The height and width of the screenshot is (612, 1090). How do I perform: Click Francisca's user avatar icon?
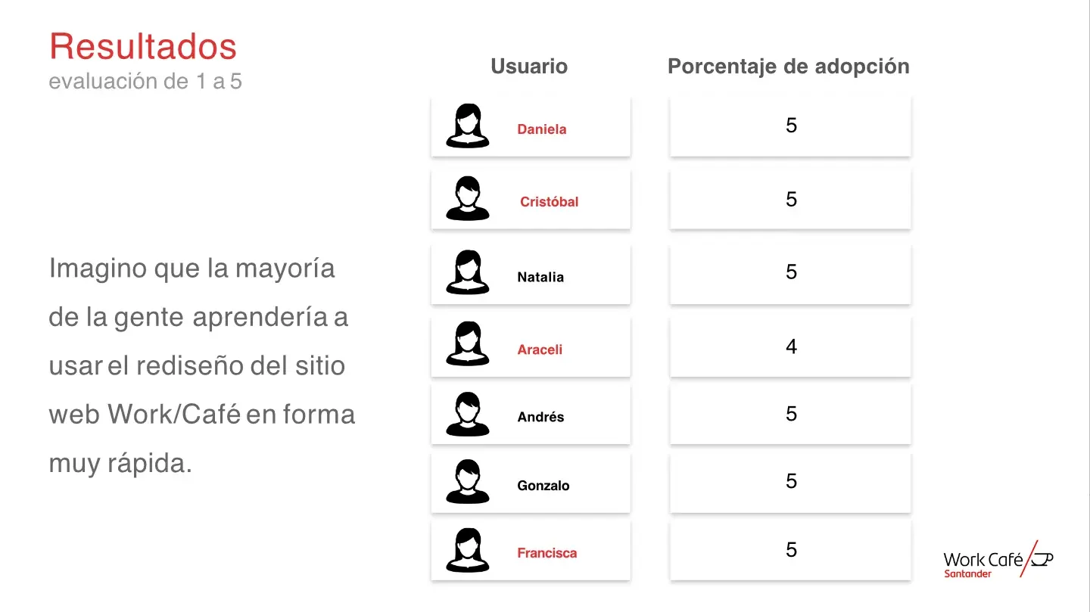[x=467, y=550]
